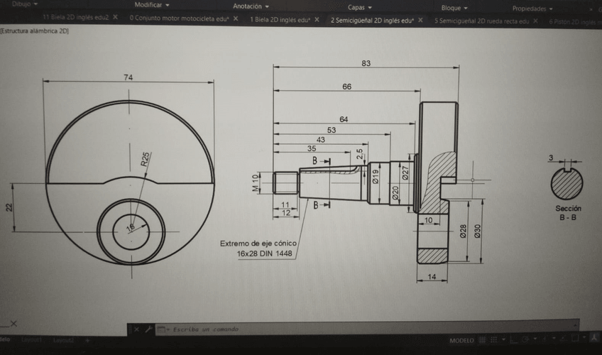The height and width of the screenshot is (355, 602).
Task: Open polar tracking angle dropdown arrow
Action: point(535,339)
